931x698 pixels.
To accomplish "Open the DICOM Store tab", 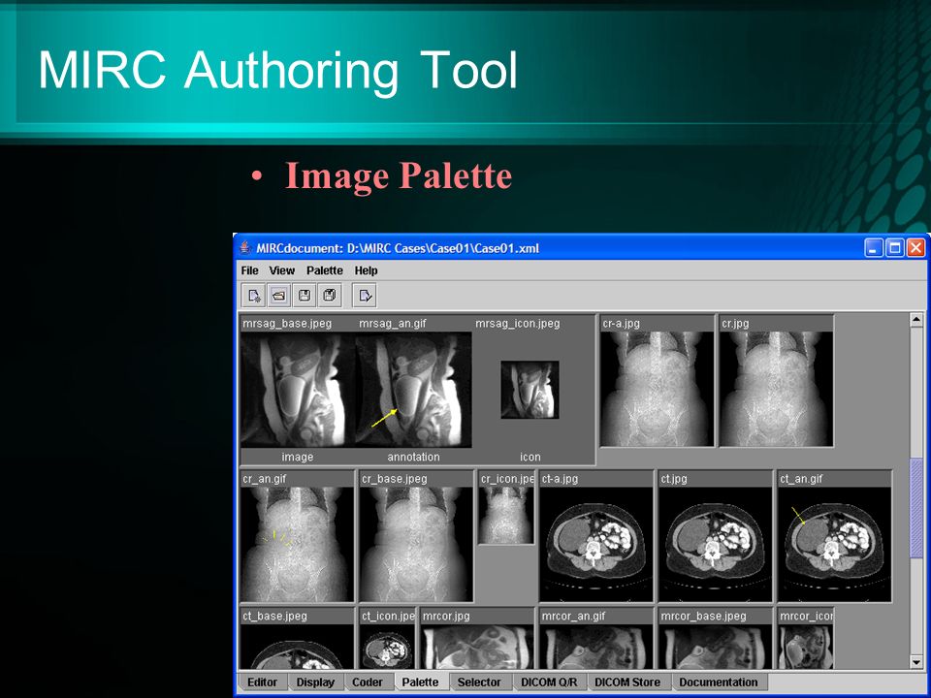I will (x=627, y=682).
